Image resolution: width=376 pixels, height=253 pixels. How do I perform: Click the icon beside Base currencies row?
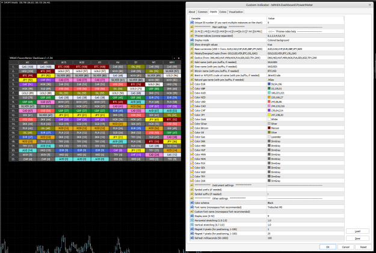pos(192,49)
